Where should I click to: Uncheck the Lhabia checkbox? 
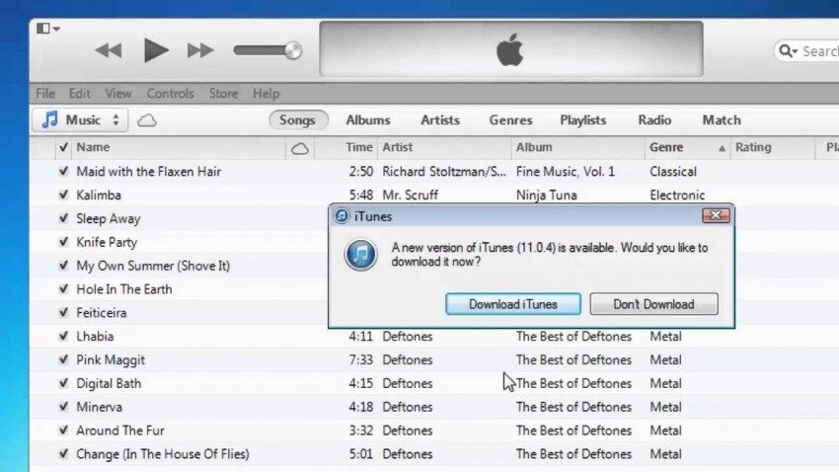click(63, 336)
